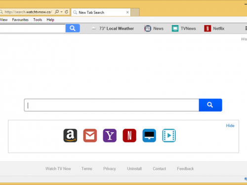Click the TVNews teal TV icon

click(175, 29)
